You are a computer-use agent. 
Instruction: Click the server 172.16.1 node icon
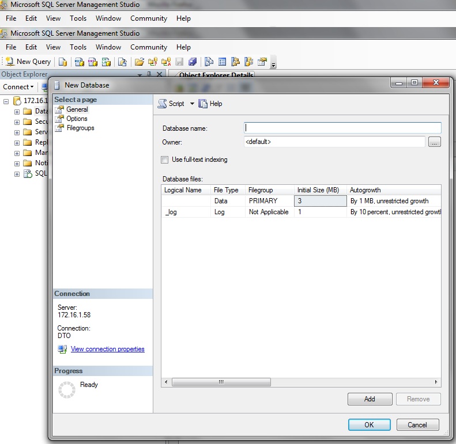[17, 101]
